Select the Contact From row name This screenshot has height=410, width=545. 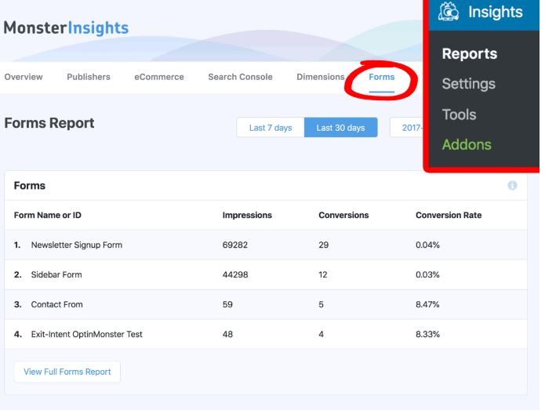pos(56,304)
